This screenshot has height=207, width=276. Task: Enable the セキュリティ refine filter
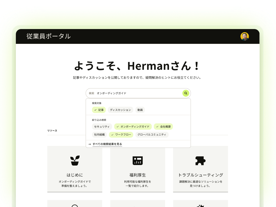pos(102,126)
